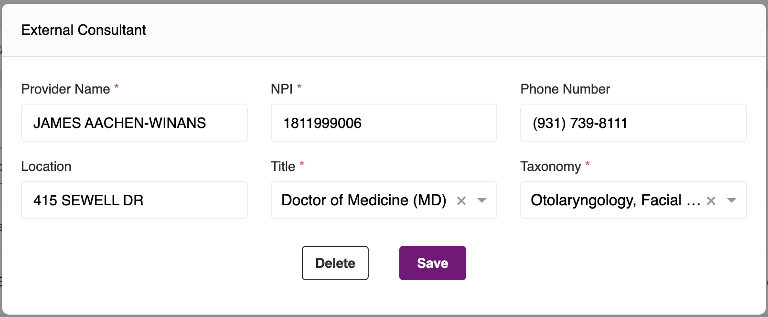Click the Provider Name label

tap(65, 89)
